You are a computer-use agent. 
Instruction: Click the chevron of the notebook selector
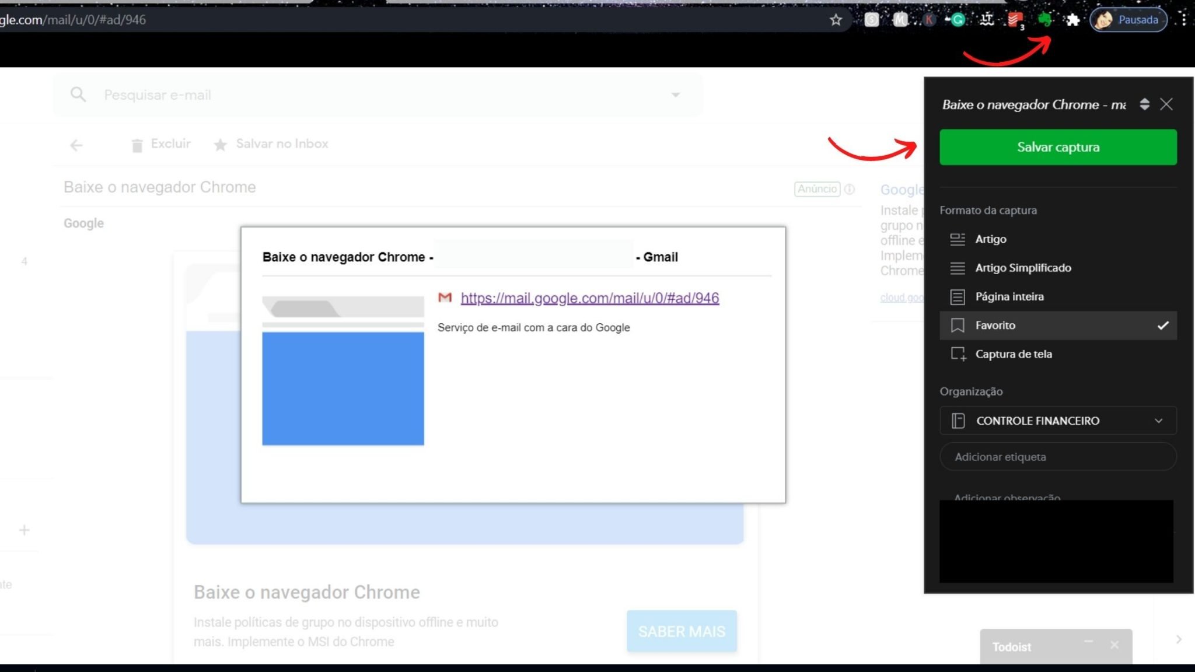point(1159,421)
